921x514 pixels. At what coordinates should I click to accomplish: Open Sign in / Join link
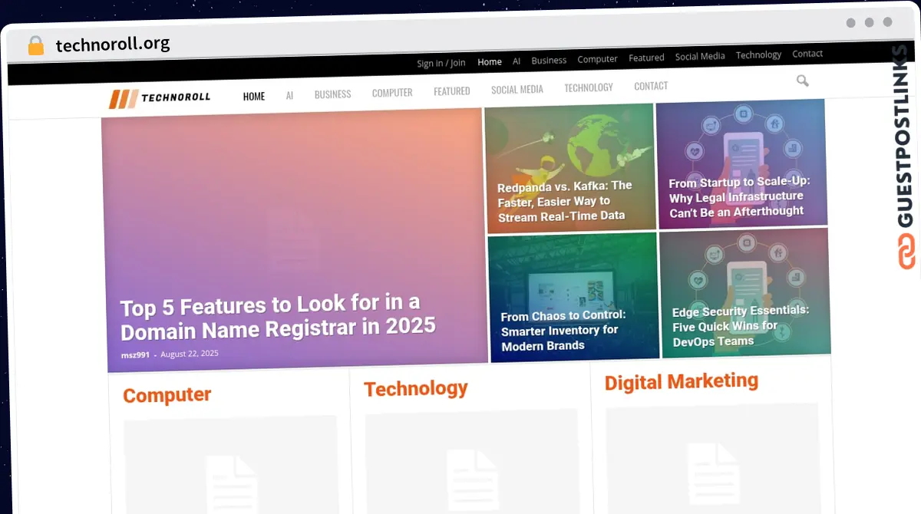(x=441, y=64)
